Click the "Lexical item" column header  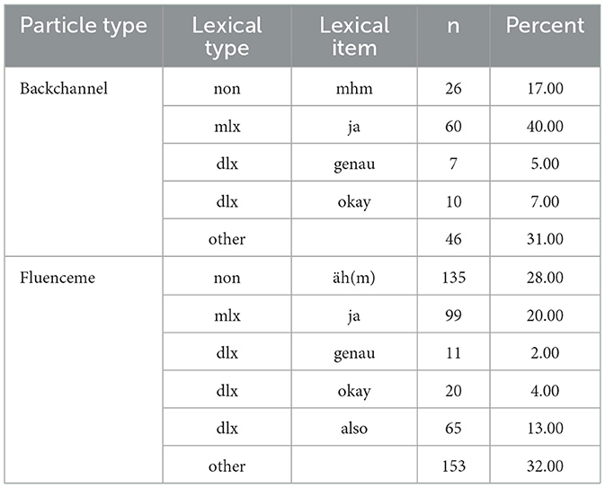[354, 36]
